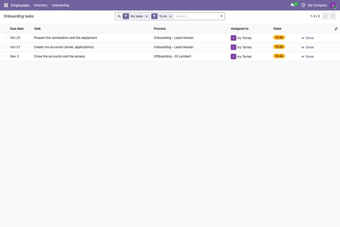
Task: Sort by the Task column header
Action: pyautogui.click(x=37, y=29)
